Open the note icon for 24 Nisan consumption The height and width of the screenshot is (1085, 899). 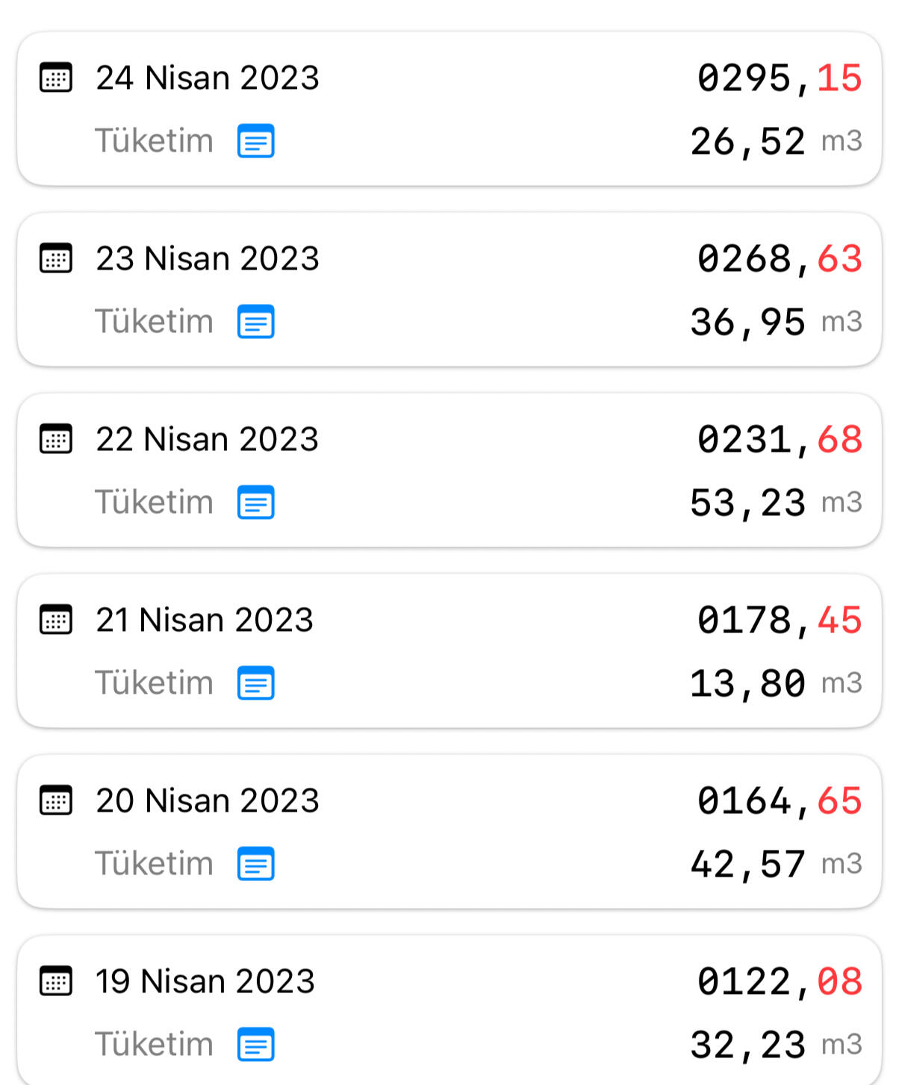[255, 141]
